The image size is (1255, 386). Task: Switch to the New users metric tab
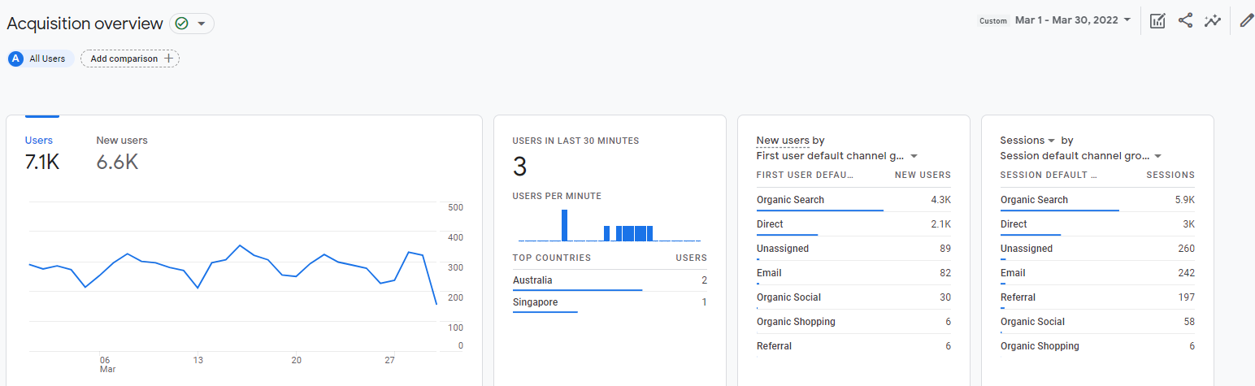point(122,141)
